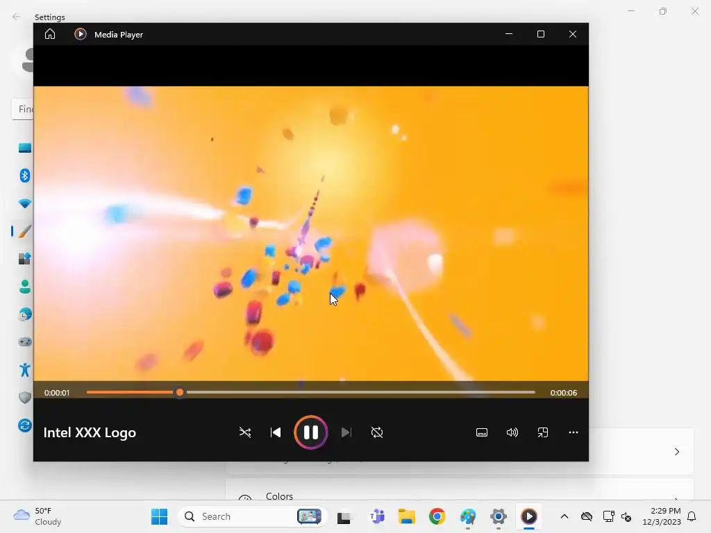This screenshot has height=533, width=711.
Task: Launch Microsoft Teams from taskbar
Action: [x=377, y=516]
